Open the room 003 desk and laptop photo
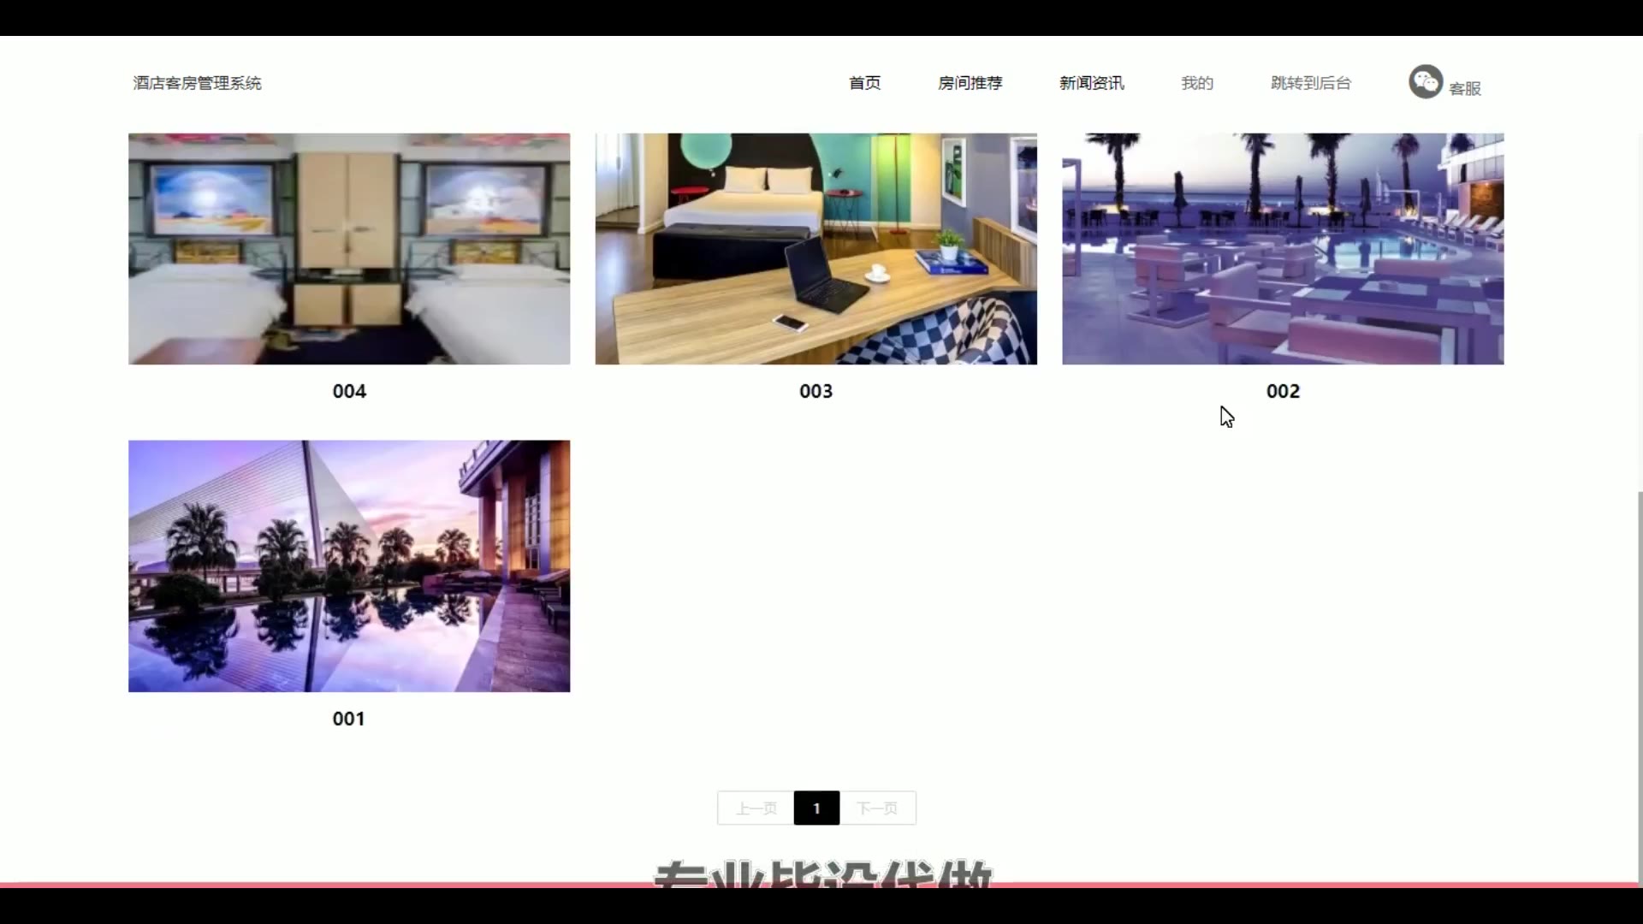 click(x=816, y=248)
